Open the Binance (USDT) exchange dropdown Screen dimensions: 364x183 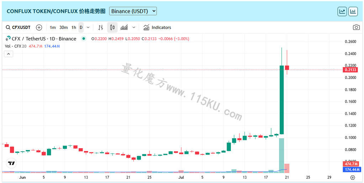click(133, 11)
